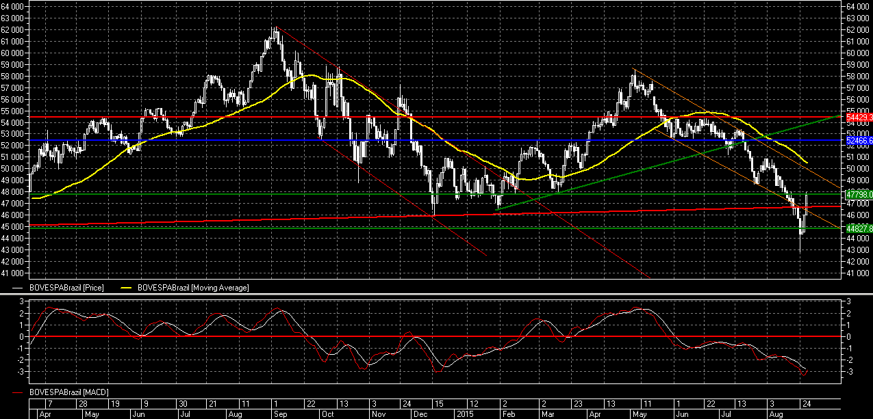
Task: Click the yellow Moving Average legend swatch
Action: pyautogui.click(x=128, y=288)
